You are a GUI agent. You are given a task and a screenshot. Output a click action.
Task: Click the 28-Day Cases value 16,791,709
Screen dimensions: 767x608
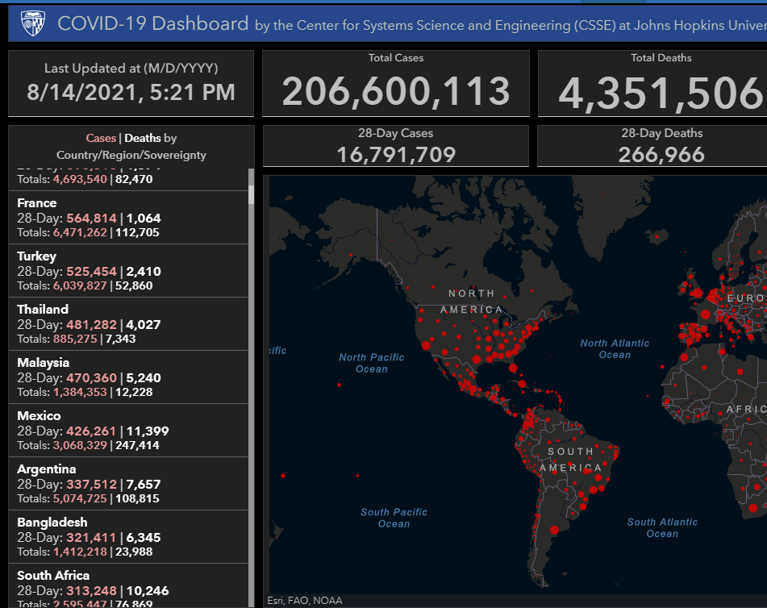tap(396, 155)
